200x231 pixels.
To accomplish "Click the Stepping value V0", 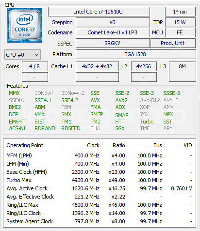I will click(113, 22).
